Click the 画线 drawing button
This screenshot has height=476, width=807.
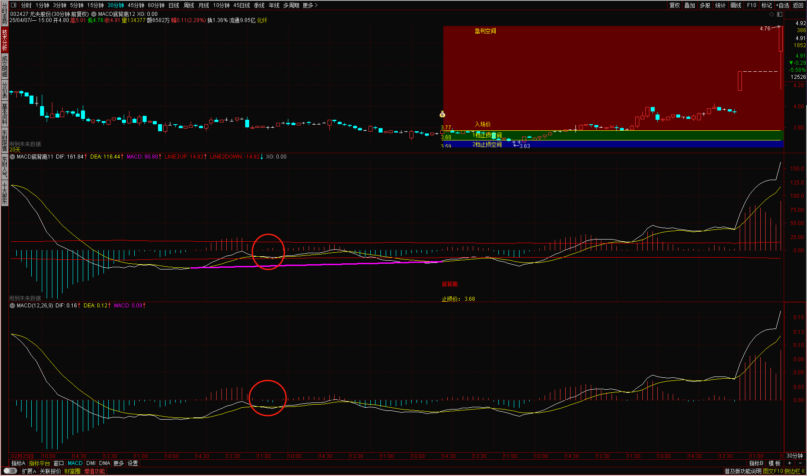[736, 5]
